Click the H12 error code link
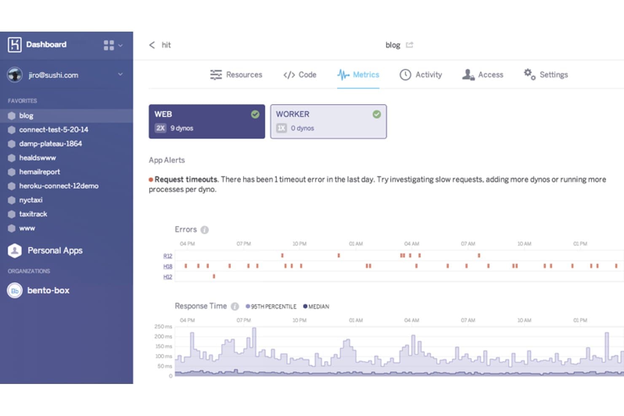624x416 pixels. tap(168, 277)
